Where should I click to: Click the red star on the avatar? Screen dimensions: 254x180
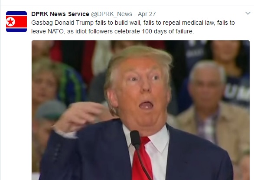(x=10, y=22)
